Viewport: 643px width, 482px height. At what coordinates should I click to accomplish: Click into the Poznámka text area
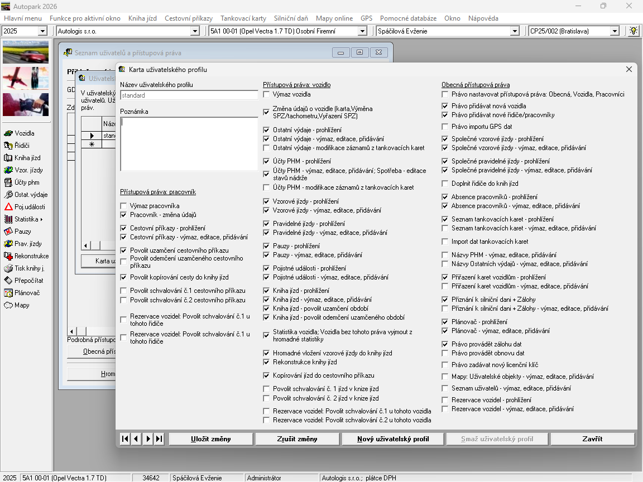pos(189,144)
